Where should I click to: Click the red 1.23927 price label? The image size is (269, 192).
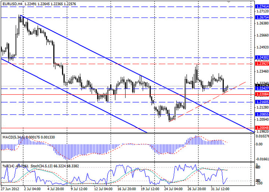(262, 64)
